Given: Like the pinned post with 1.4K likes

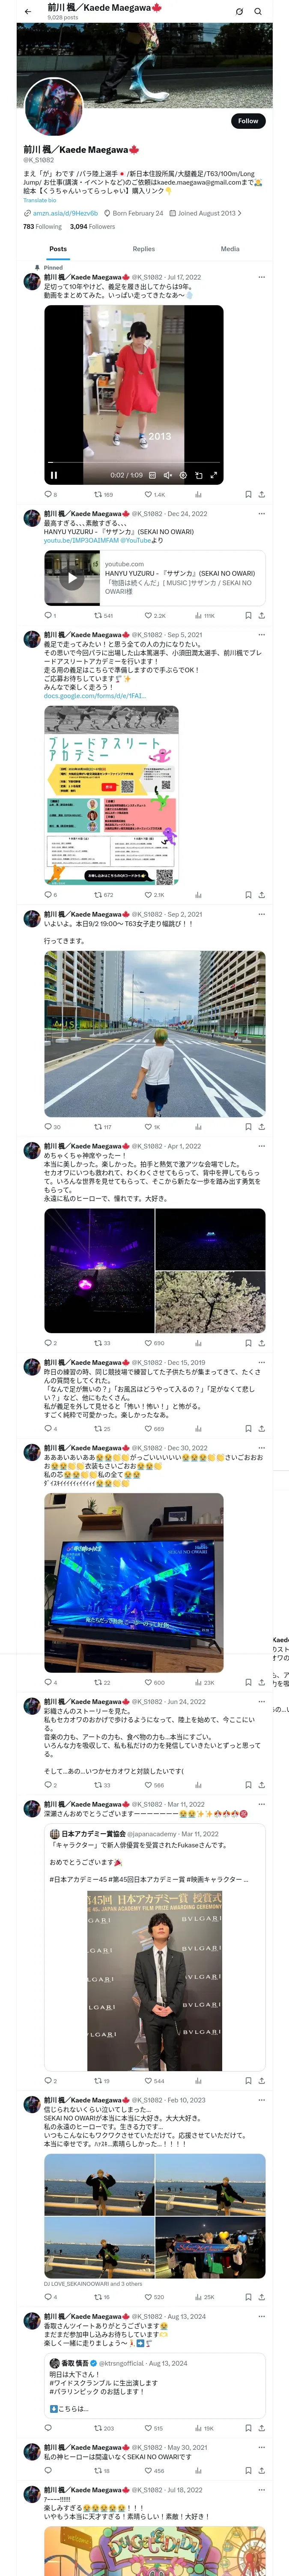Looking at the screenshot, I should pyautogui.click(x=155, y=494).
